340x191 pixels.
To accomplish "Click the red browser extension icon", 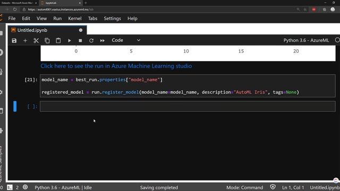I will click(x=314, y=10).
